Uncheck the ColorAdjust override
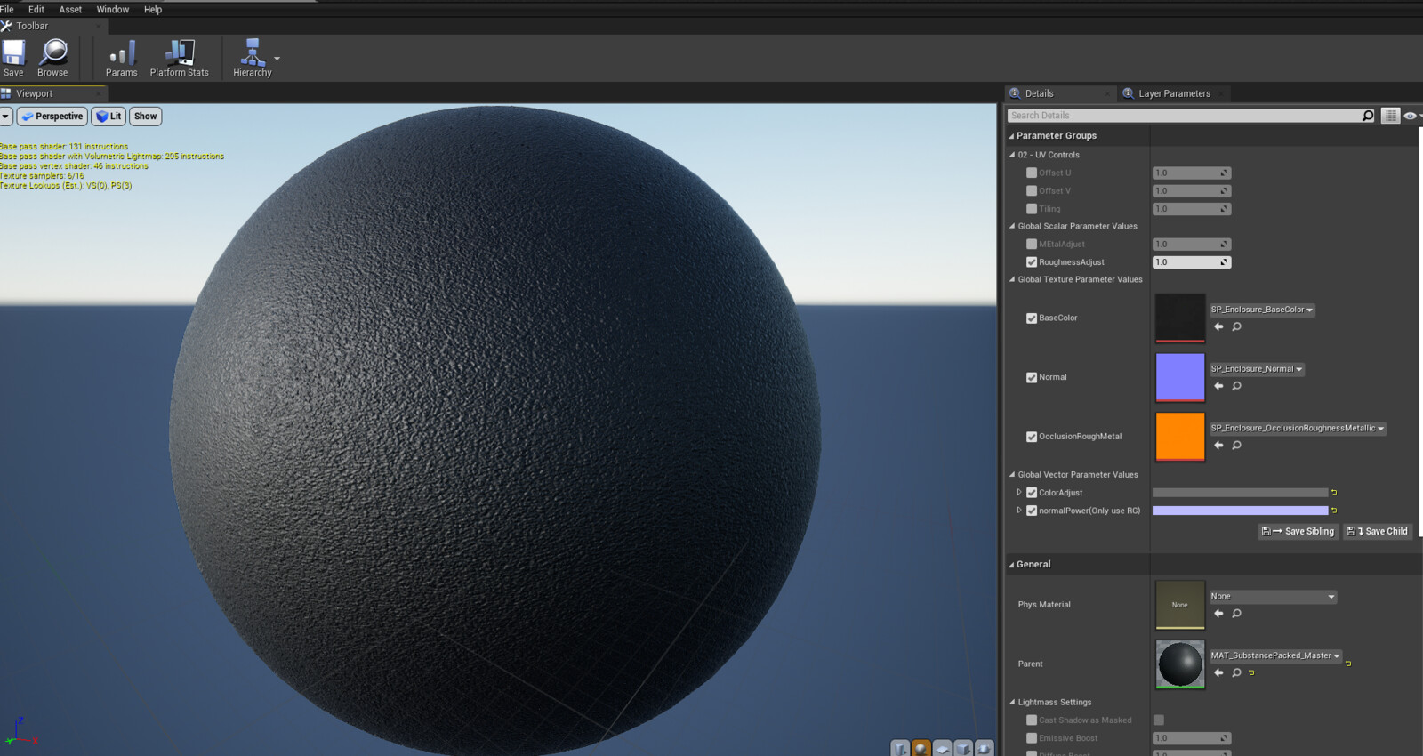This screenshot has width=1423, height=756. 1032,493
